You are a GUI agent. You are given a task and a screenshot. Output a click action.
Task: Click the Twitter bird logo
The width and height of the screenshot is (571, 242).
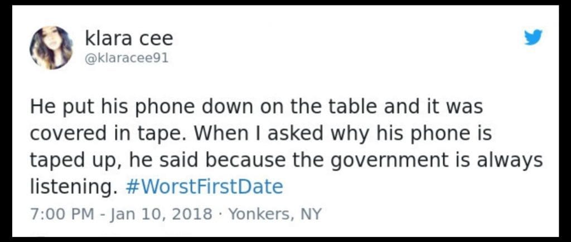pyautogui.click(x=533, y=37)
